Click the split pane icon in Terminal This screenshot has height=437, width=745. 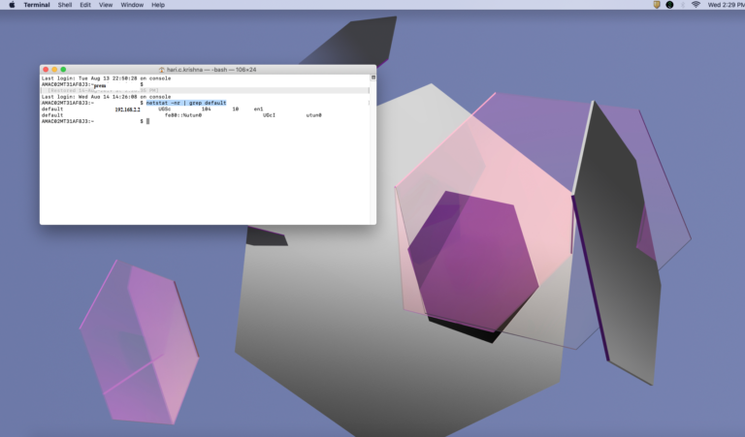tap(372, 78)
